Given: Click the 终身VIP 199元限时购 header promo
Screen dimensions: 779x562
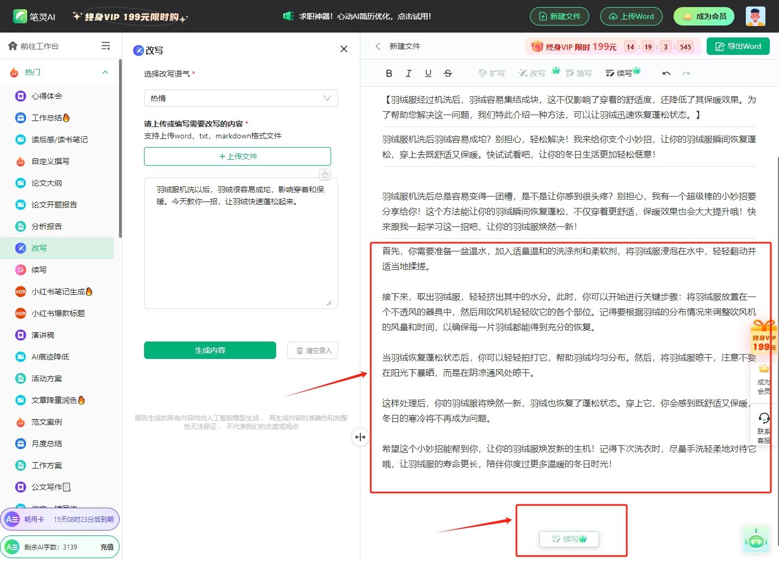Looking at the screenshot, I should pyautogui.click(x=130, y=17).
